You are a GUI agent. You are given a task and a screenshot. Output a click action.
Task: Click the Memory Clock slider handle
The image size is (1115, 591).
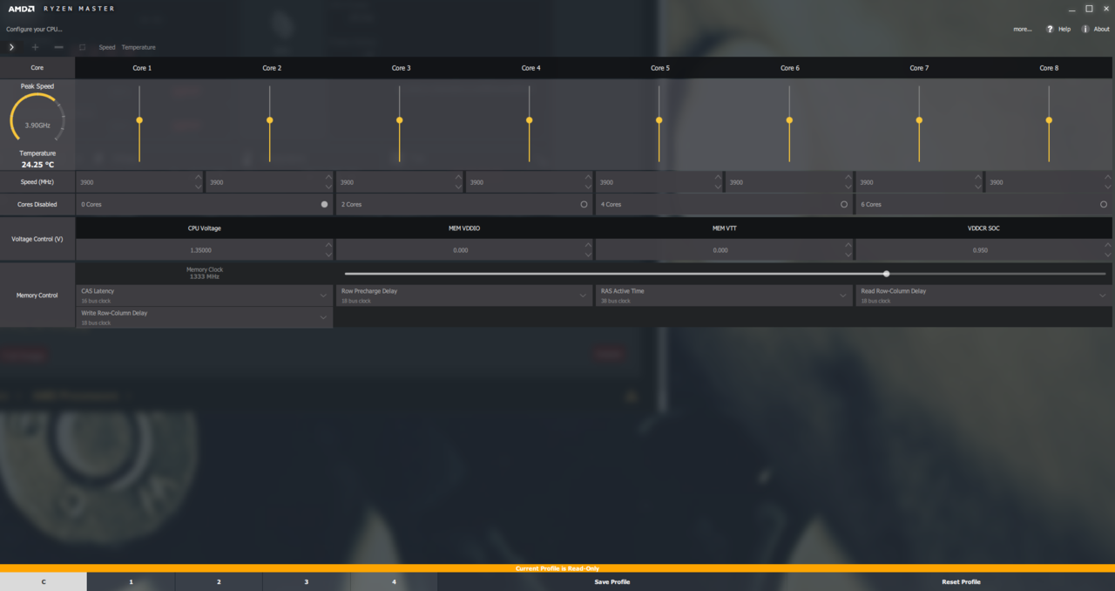click(x=886, y=274)
